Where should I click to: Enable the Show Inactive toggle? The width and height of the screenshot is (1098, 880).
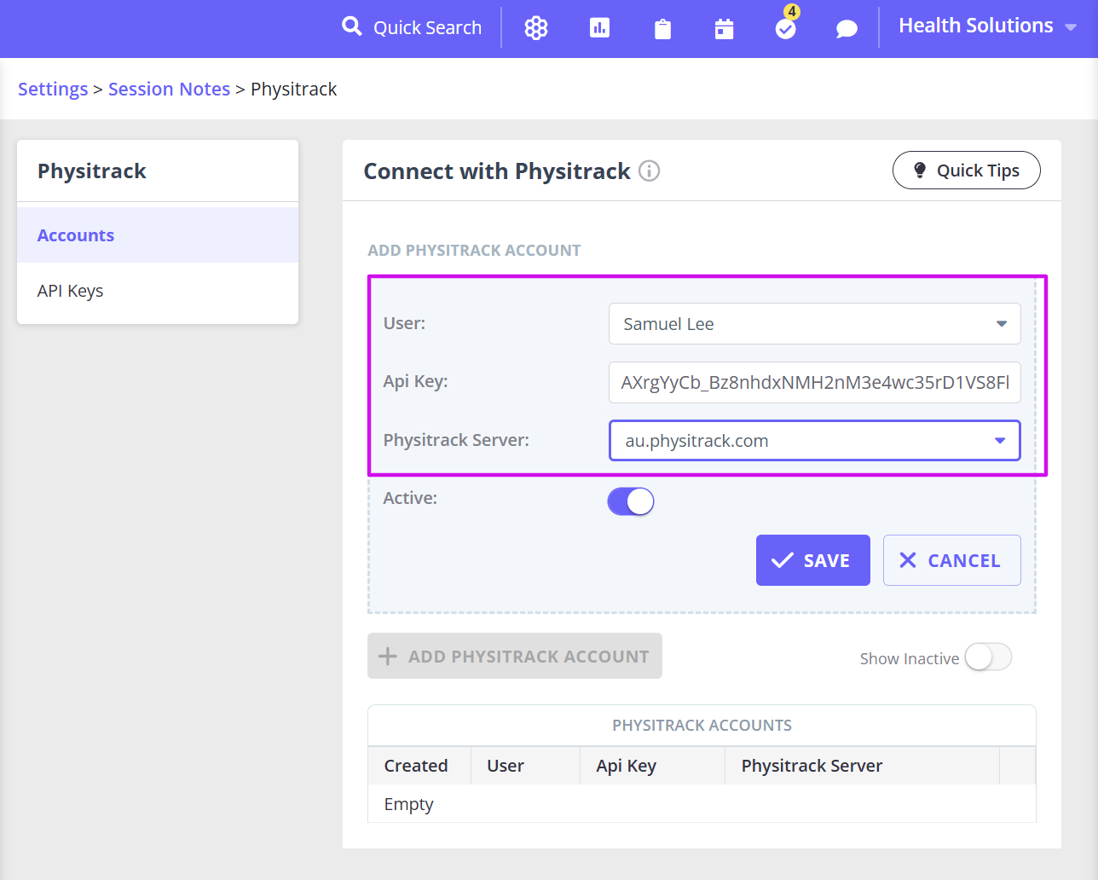pyautogui.click(x=988, y=657)
